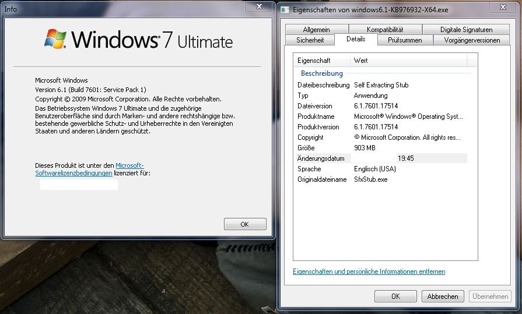This screenshot has width=522, height=314.
Task: Close the Eigenschaften properties window
Action: 503,6
